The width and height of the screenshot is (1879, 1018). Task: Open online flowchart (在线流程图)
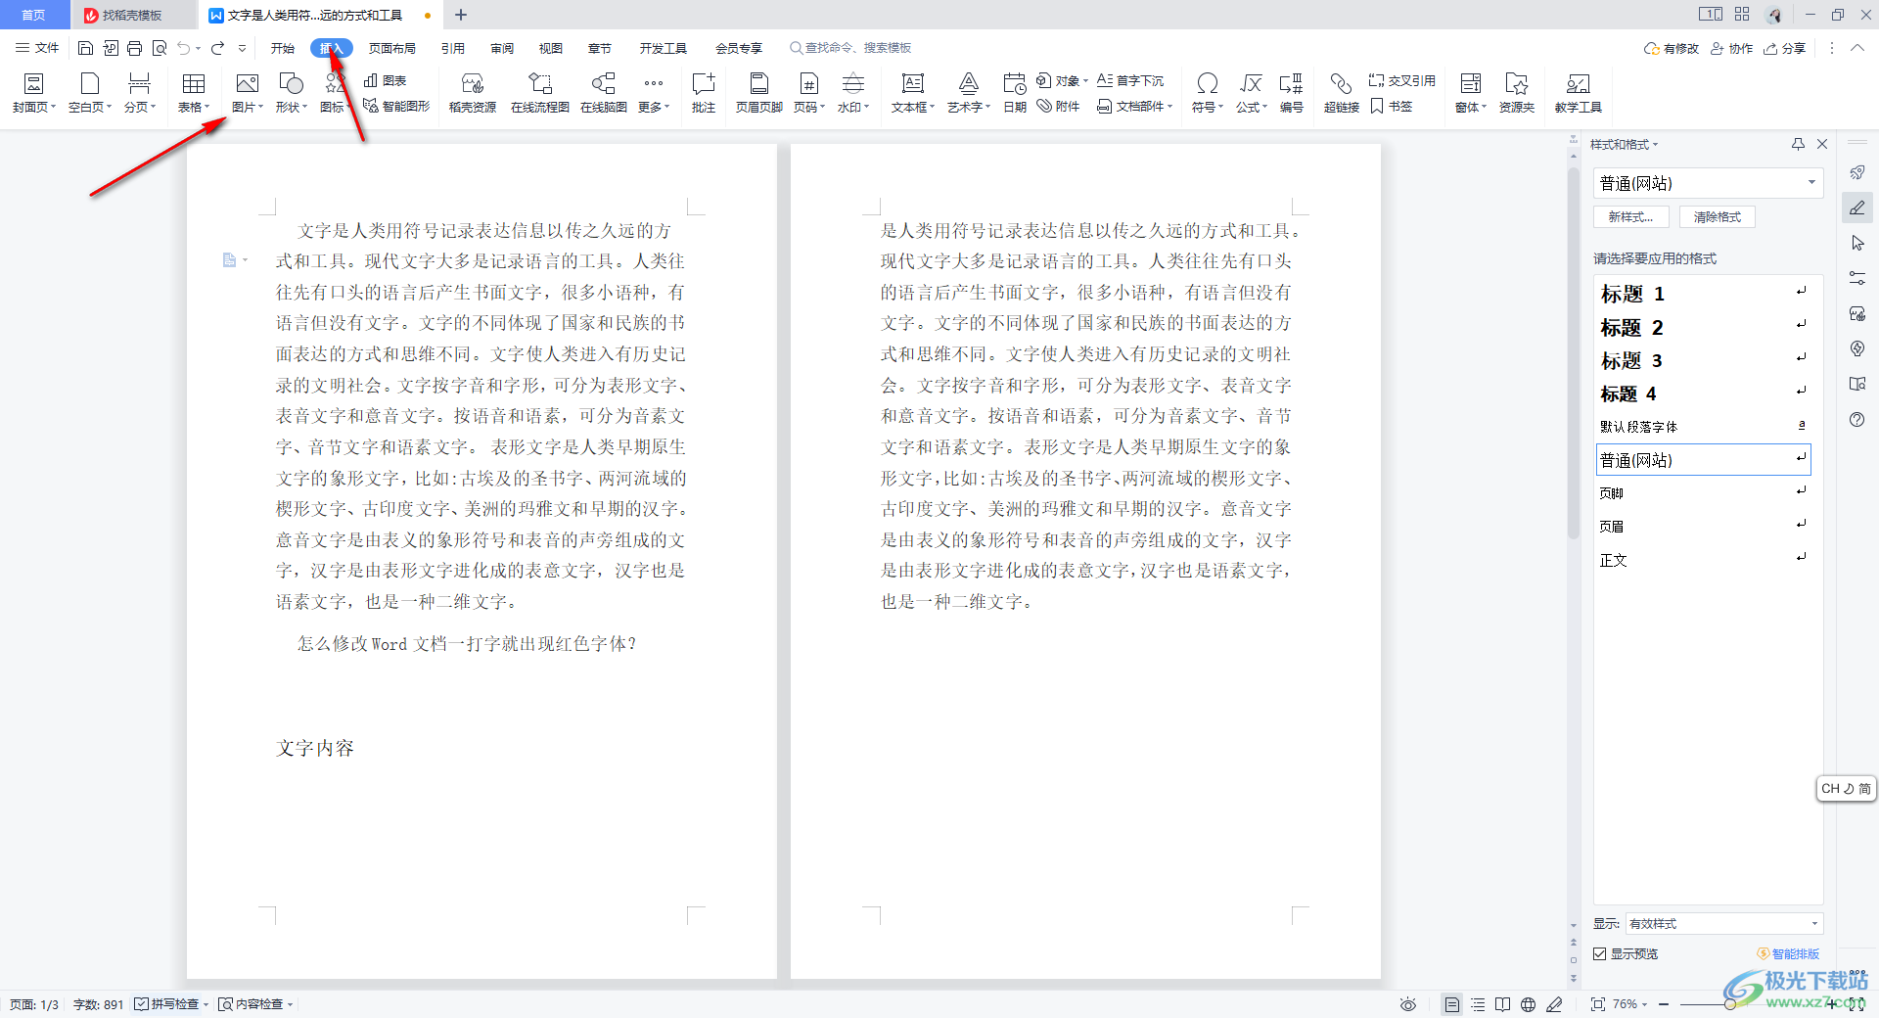click(540, 93)
